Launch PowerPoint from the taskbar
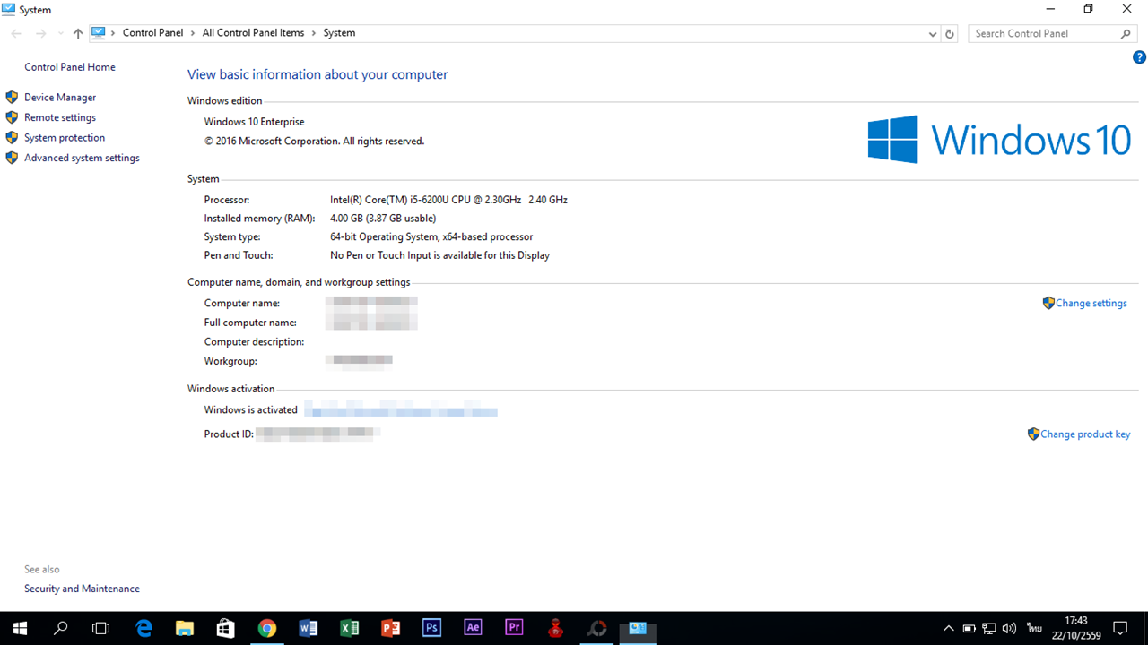This screenshot has width=1148, height=645. click(391, 628)
